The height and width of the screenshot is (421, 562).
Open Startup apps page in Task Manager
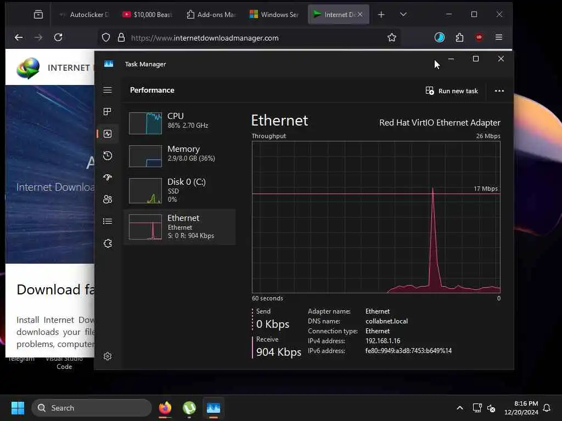tap(108, 177)
